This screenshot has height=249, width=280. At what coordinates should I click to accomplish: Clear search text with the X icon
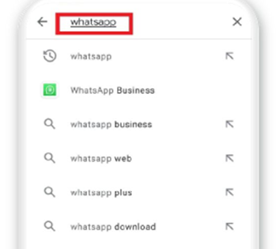[x=237, y=22]
